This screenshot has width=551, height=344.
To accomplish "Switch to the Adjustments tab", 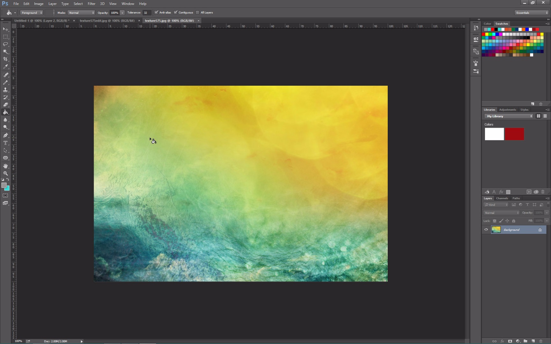I will click(507, 110).
